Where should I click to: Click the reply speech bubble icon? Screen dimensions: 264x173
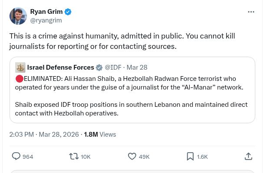16,156
